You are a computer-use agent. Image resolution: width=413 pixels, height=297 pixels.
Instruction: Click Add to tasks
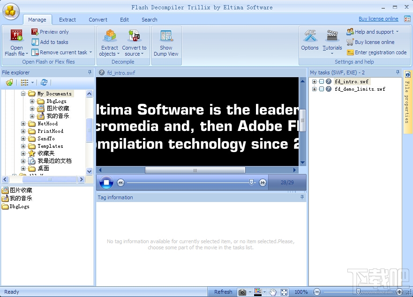(50, 42)
